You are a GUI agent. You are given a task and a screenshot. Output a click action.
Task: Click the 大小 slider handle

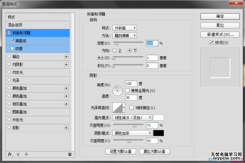[114, 58]
